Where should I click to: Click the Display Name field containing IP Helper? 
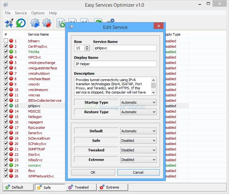click(115, 64)
